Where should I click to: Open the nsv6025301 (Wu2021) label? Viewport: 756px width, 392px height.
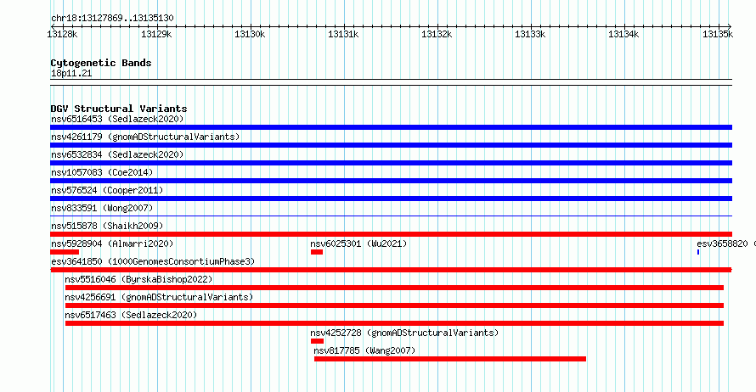pyautogui.click(x=358, y=244)
